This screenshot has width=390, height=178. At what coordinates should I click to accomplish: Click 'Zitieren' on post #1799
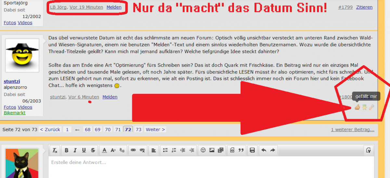[364, 7]
